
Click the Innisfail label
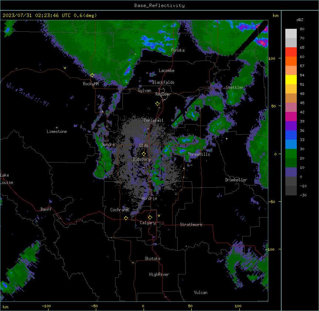pos(154,120)
